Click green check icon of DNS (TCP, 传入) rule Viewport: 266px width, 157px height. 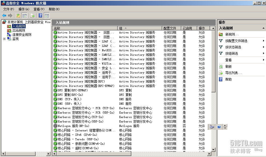(x=55, y=99)
